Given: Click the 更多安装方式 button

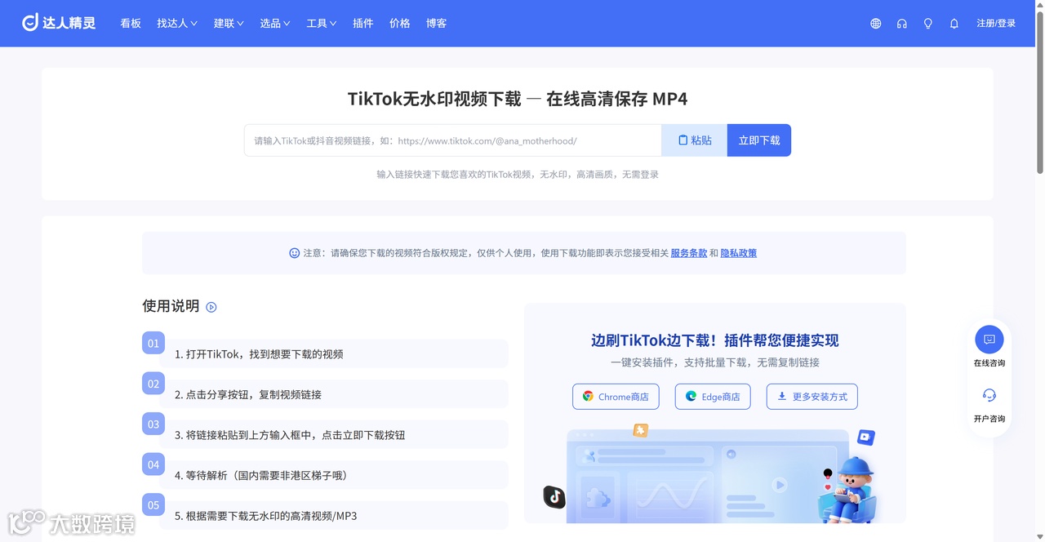Looking at the screenshot, I should (812, 397).
